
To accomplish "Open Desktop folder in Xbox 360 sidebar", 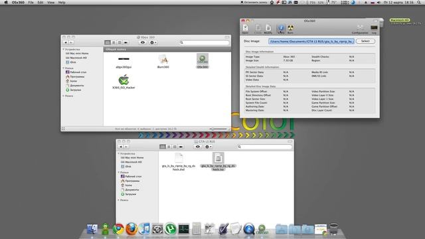I will coord(76,72).
